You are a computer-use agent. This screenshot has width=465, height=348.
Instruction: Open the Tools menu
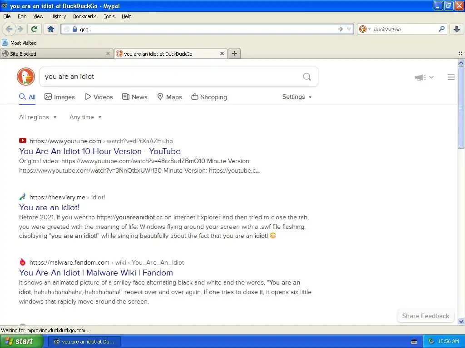109,16
